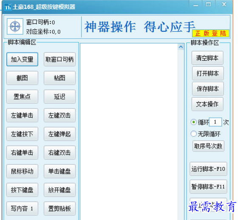Close the 超级按键模拟器 window
This screenshot has width=240, height=220.
[224, 5]
